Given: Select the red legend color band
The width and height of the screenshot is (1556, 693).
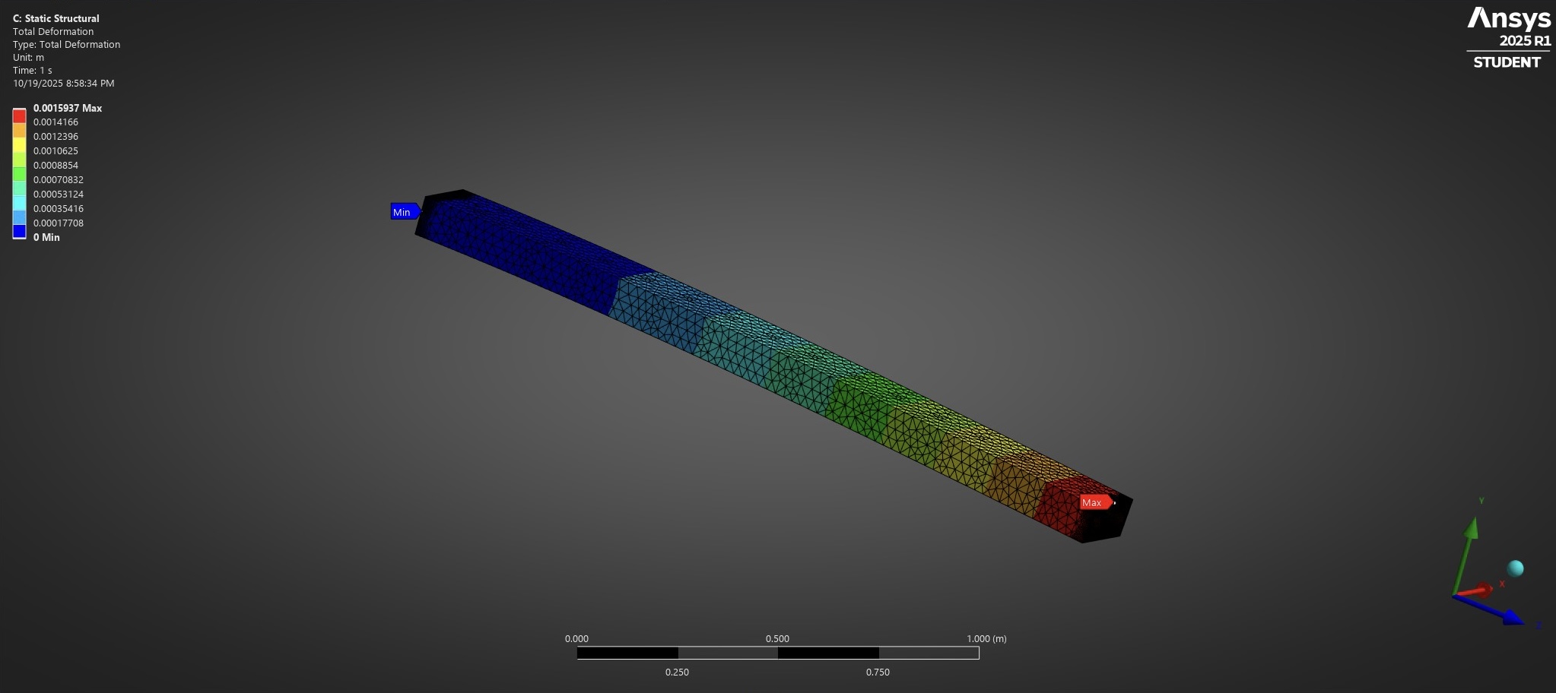Looking at the screenshot, I should coord(19,115).
